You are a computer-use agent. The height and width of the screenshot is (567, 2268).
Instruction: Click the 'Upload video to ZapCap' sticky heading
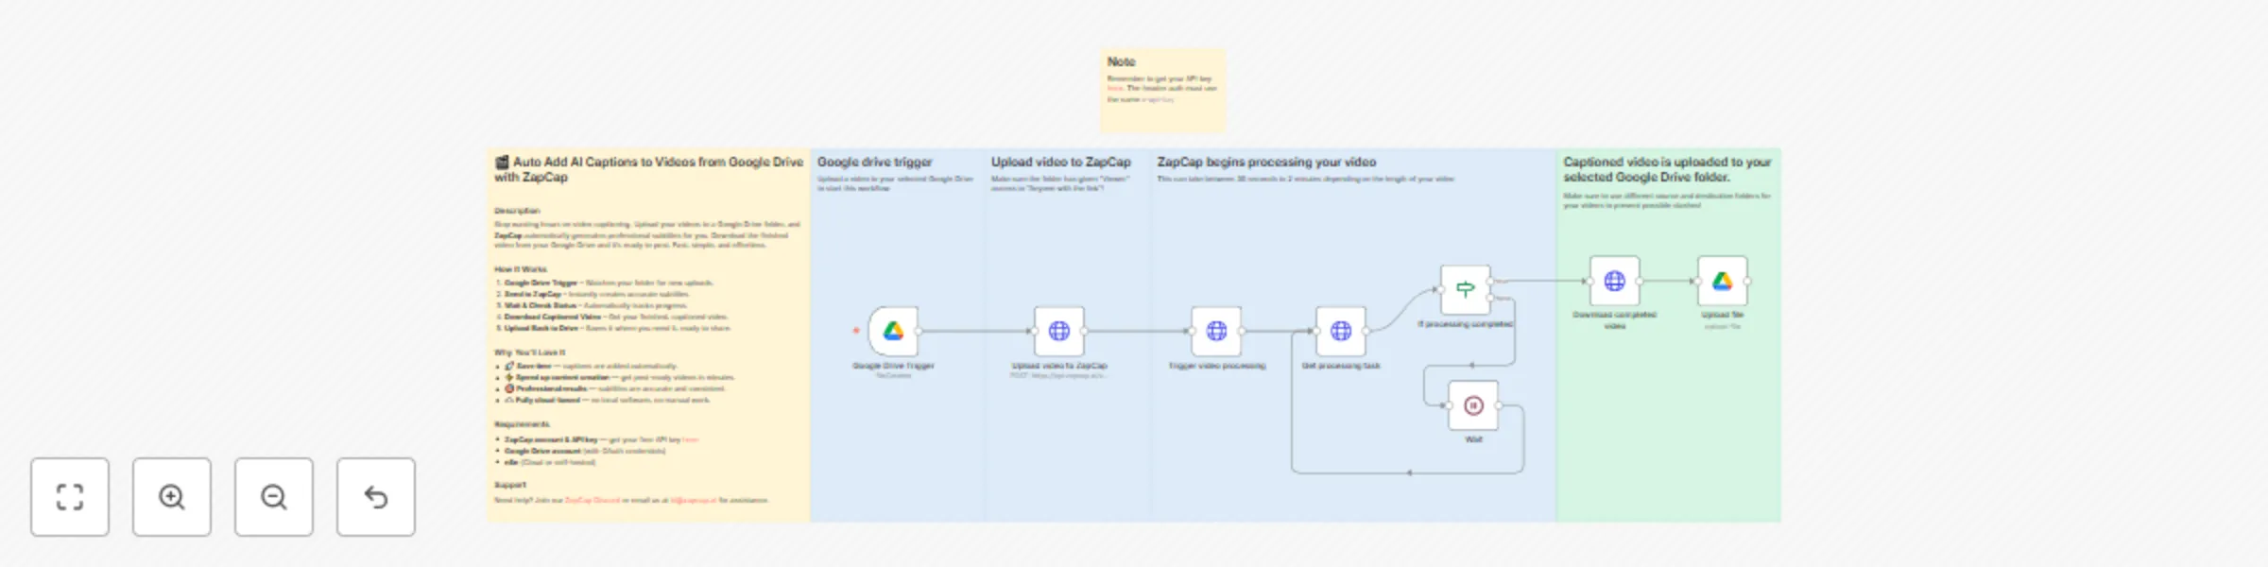pos(1061,162)
